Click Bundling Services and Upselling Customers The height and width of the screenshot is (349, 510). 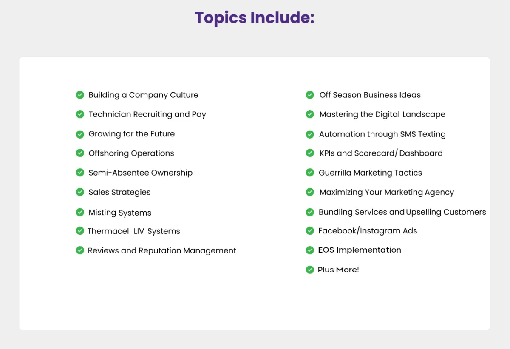(x=402, y=212)
